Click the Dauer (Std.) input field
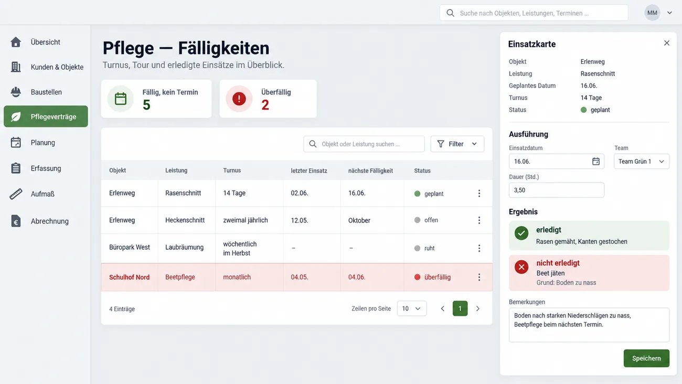Viewport: 682px width, 384px height. [557, 190]
